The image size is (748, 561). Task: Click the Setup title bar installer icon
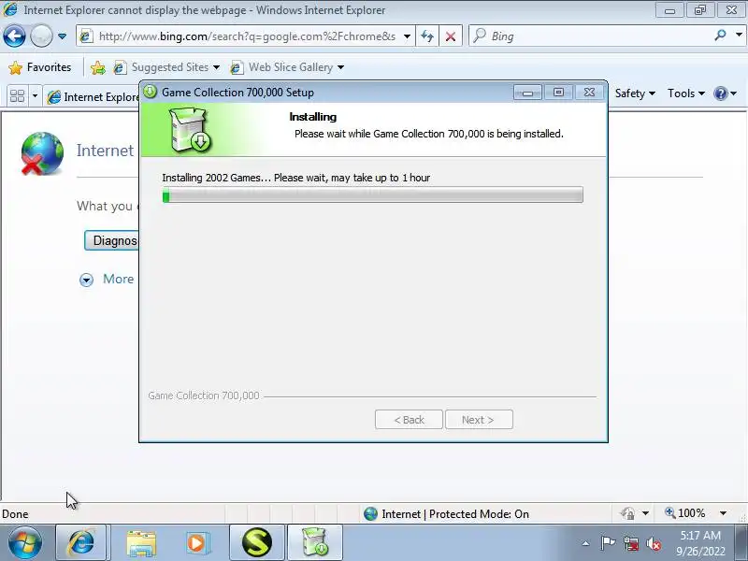(151, 92)
